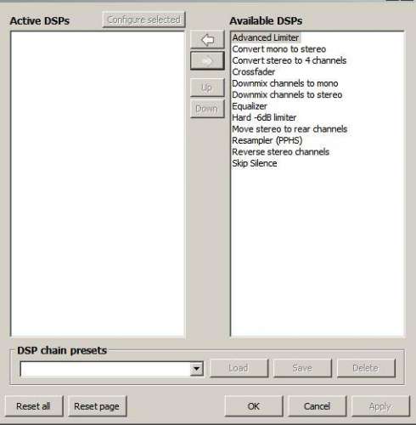Click the Save preset button
The width and height of the screenshot is (416, 425).
tap(302, 368)
